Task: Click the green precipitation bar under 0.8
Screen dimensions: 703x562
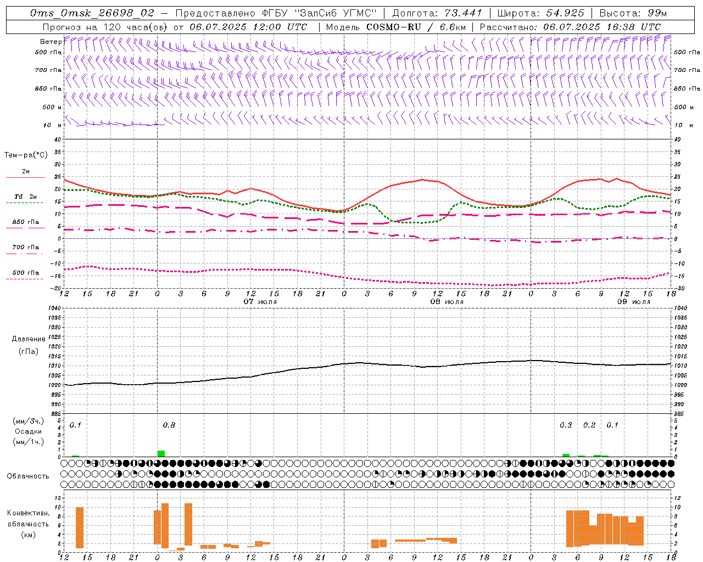Action: click(x=161, y=453)
